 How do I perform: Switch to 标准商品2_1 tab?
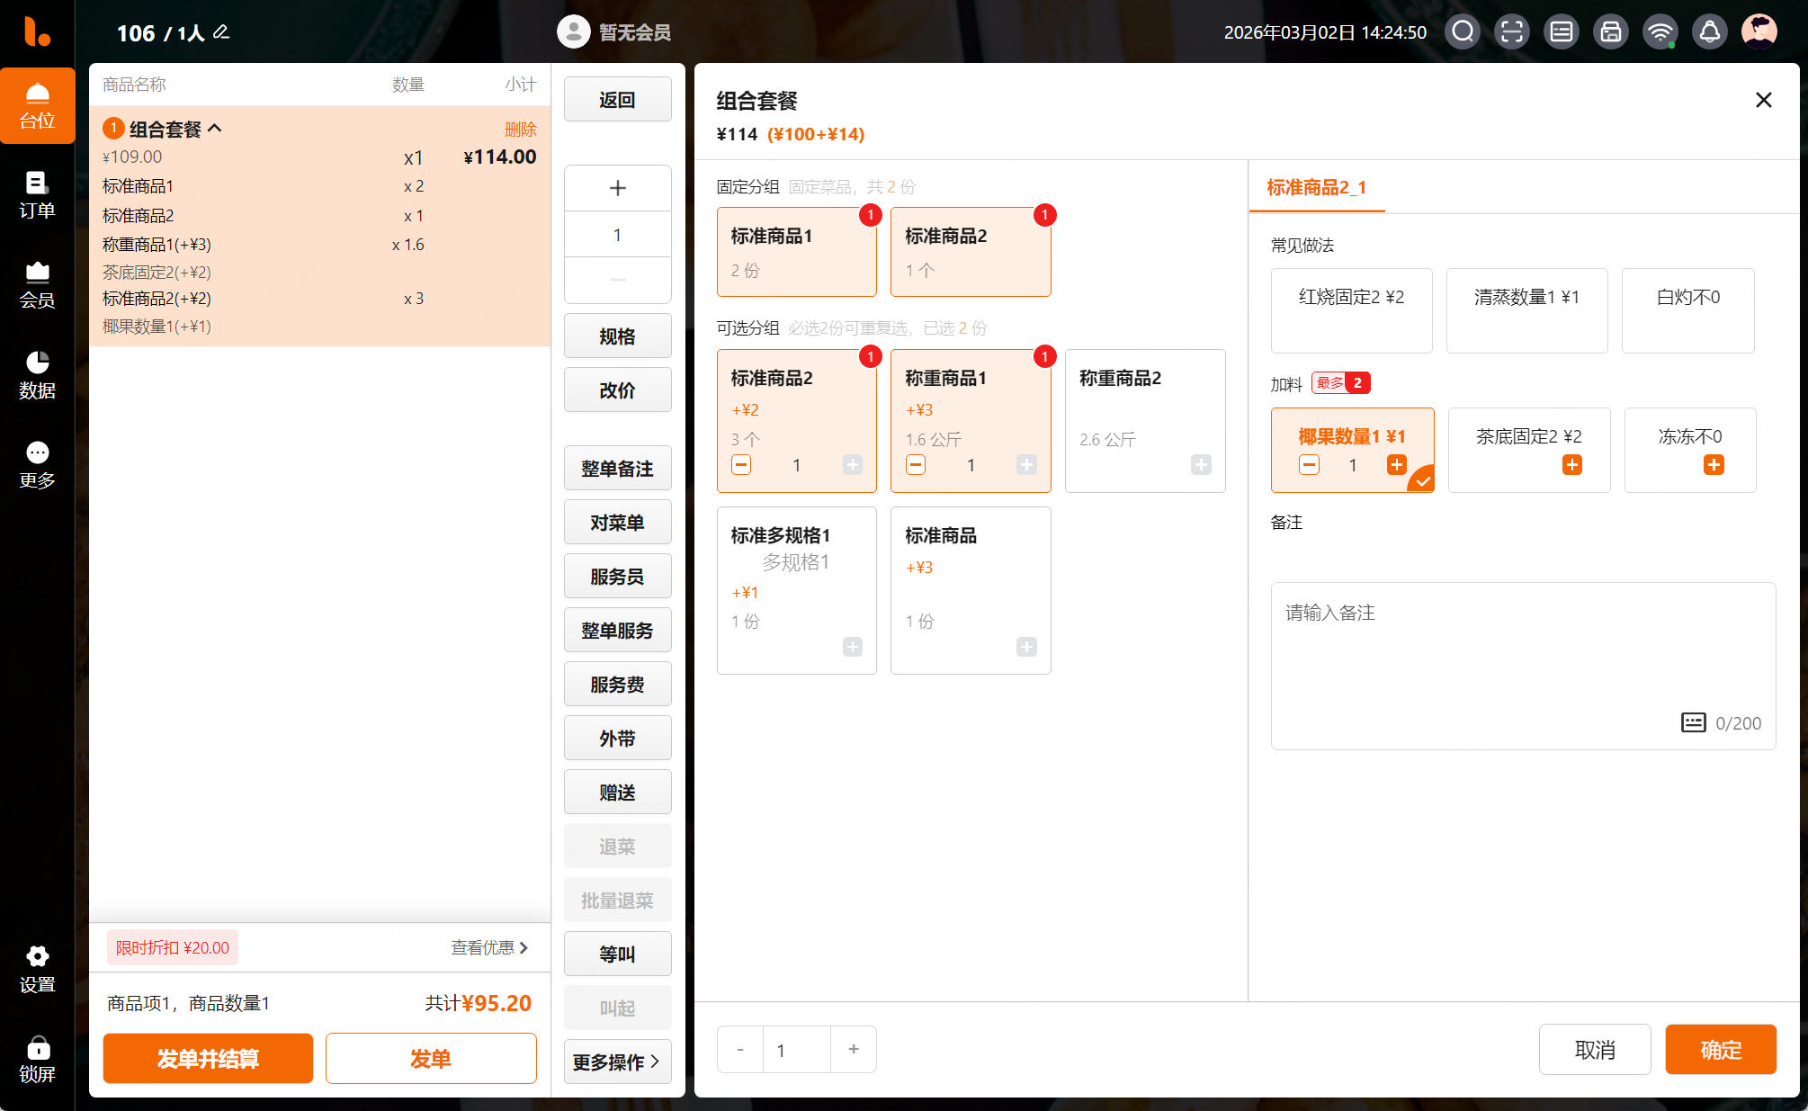(x=1316, y=187)
